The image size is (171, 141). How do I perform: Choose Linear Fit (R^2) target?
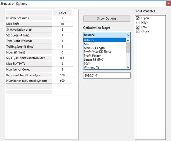tap(94, 60)
